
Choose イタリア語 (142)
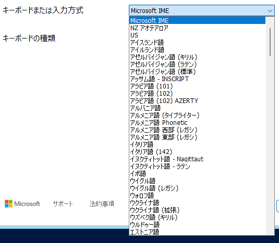coord(197,151)
